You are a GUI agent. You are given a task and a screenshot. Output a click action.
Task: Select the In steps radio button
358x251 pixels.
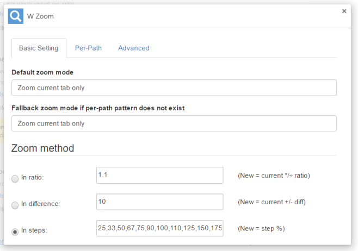[15, 232]
